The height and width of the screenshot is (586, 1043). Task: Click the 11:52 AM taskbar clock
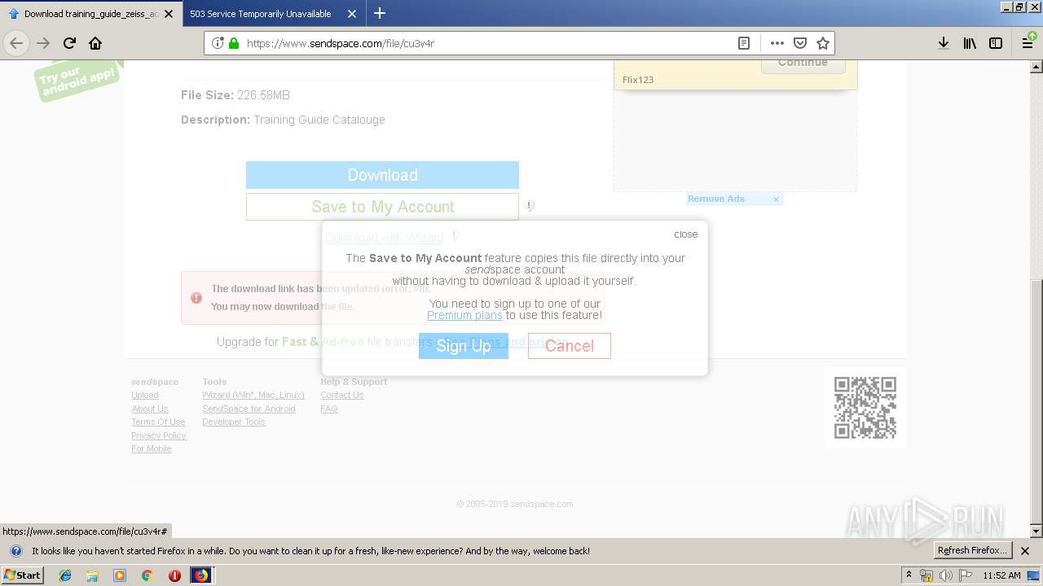(x=1001, y=575)
